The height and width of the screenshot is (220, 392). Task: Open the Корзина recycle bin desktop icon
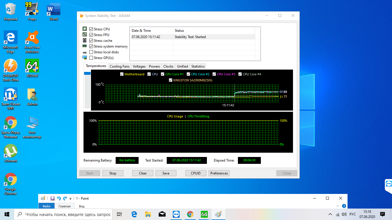(x=11, y=11)
